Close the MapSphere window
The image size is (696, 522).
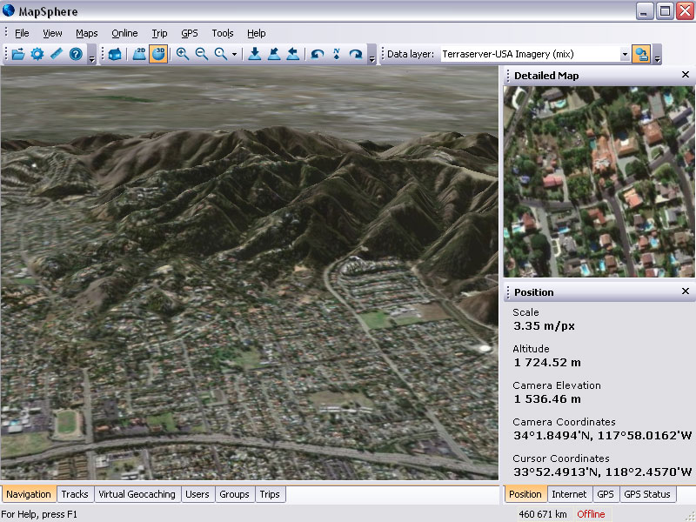[685, 10]
